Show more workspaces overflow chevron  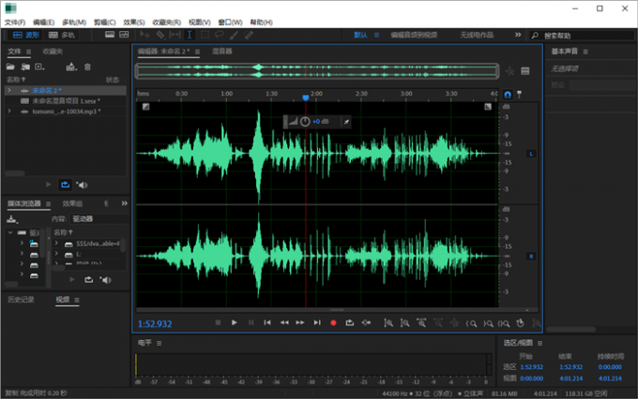point(518,35)
